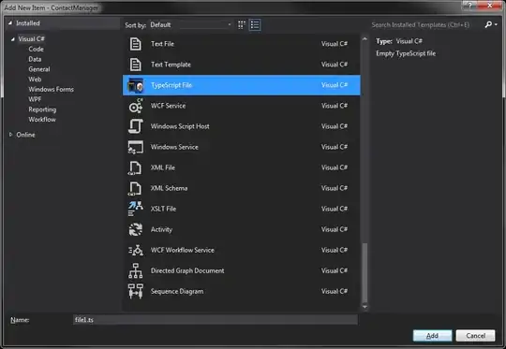Viewport: 506px width, 349px height.
Task: Select the XSLT File icon
Action: (136, 209)
